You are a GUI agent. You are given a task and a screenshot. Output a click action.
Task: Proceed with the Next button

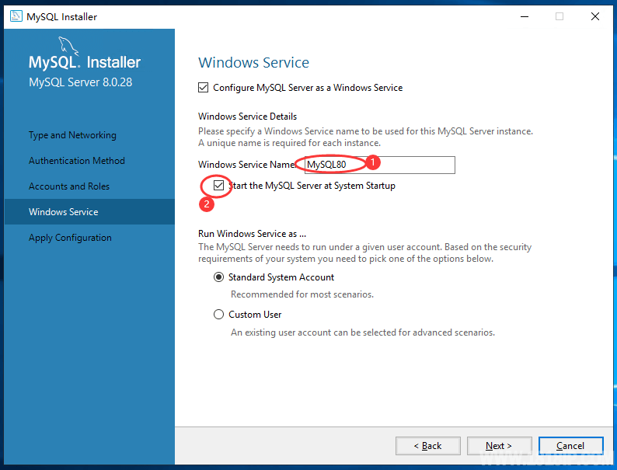click(x=499, y=446)
